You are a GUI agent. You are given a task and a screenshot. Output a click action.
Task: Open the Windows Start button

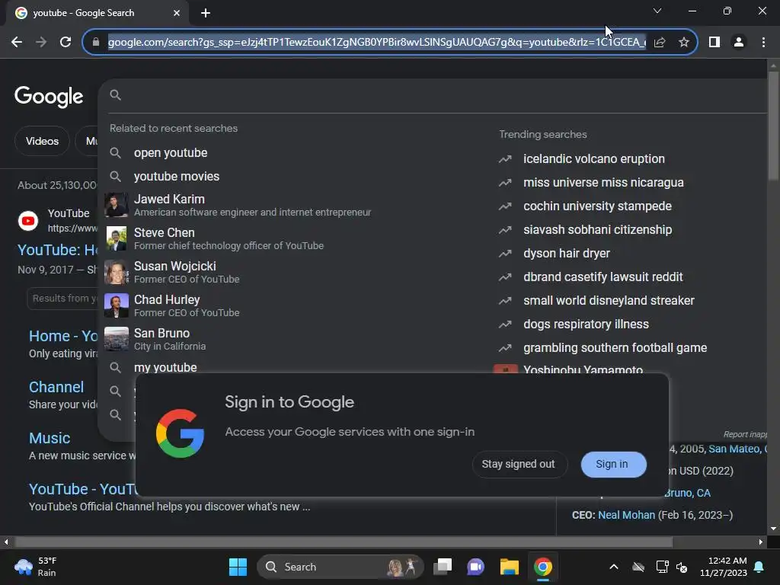point(238,567)
